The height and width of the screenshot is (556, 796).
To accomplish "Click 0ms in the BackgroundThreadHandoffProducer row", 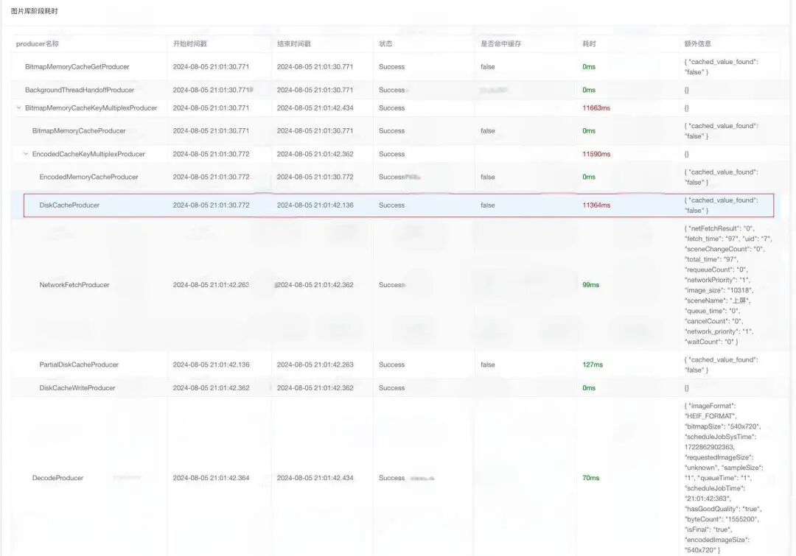I will point(589,90).
